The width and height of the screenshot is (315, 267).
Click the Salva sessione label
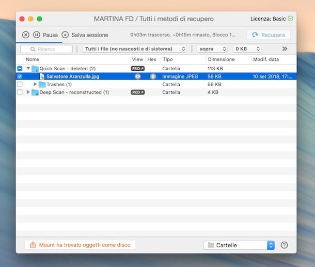pos(90,35)
